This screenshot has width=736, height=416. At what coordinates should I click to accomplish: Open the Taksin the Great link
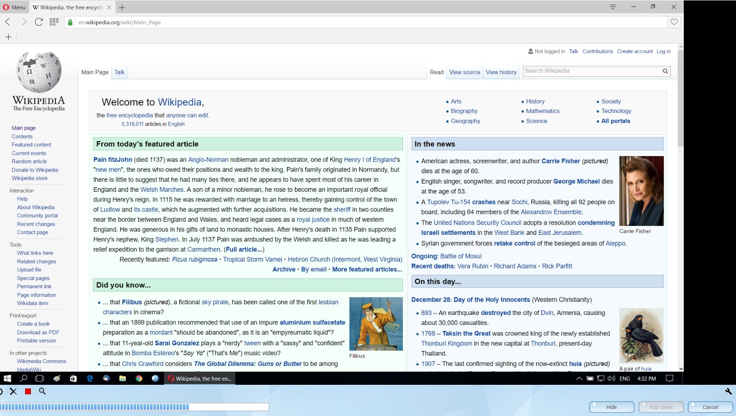[466, 333]
